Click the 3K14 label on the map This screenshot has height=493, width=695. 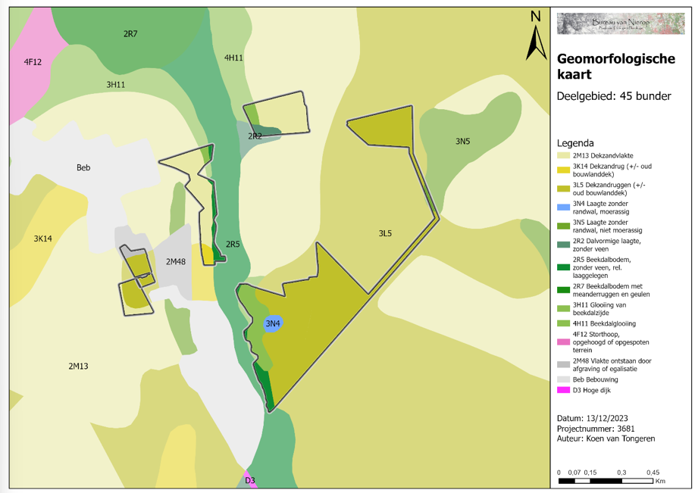[42, 239]
